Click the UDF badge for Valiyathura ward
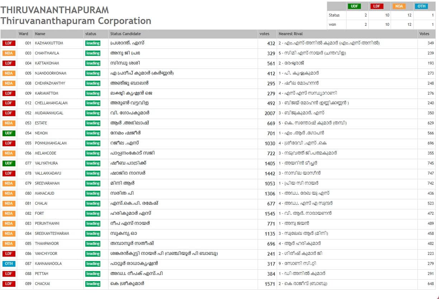The width and height of the screenshot is (439, 299). click(x=9, y=163)
